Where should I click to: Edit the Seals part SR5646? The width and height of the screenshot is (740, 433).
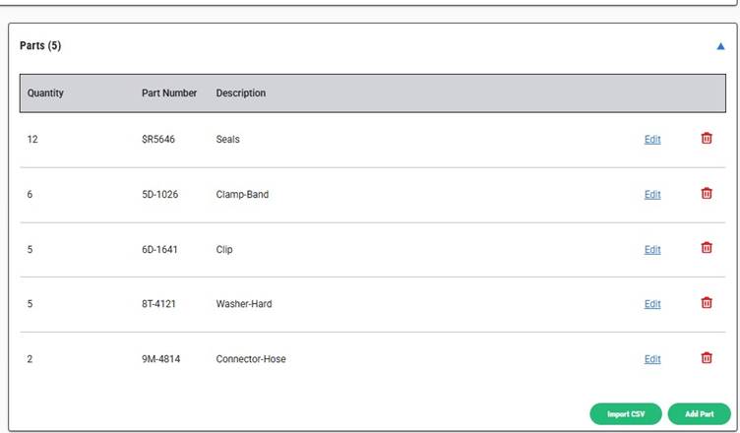click(652, 140)
